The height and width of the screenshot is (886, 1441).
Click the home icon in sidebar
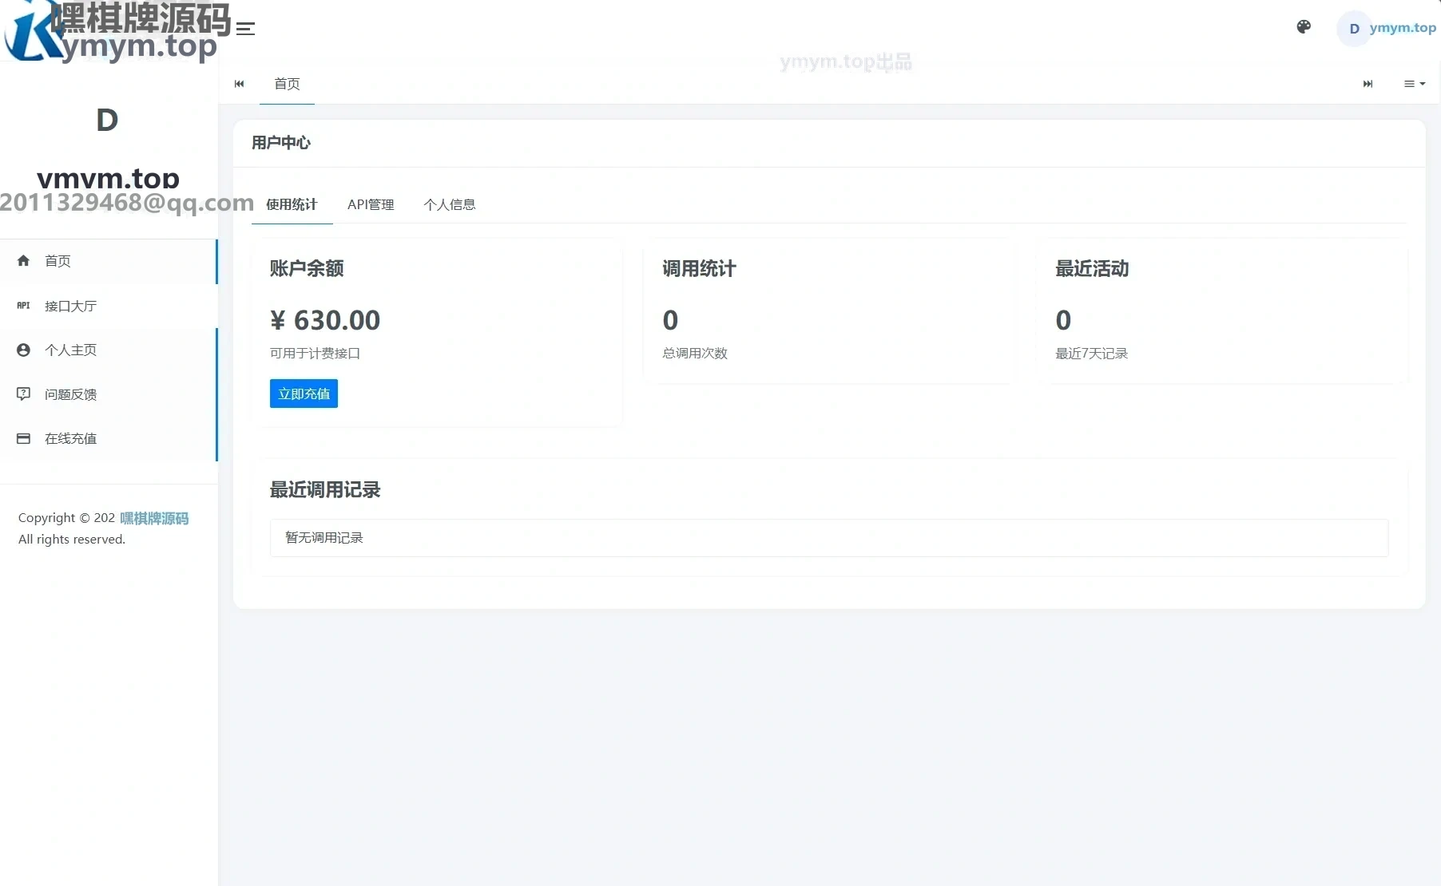coord(23,261)
